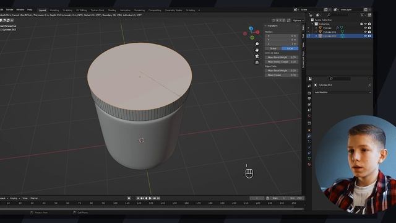
Task: Toggle Collection exclude checkbox in outliner
Action: pyautogui.click(x=361, y=24)
